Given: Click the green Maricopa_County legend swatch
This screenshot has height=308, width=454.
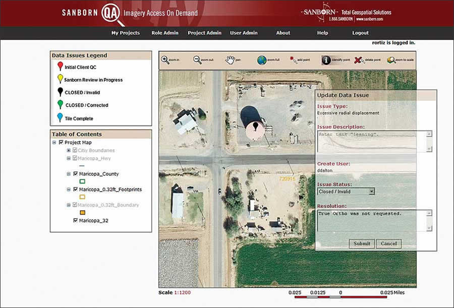Looking at the screenshot, I should 82,181.
